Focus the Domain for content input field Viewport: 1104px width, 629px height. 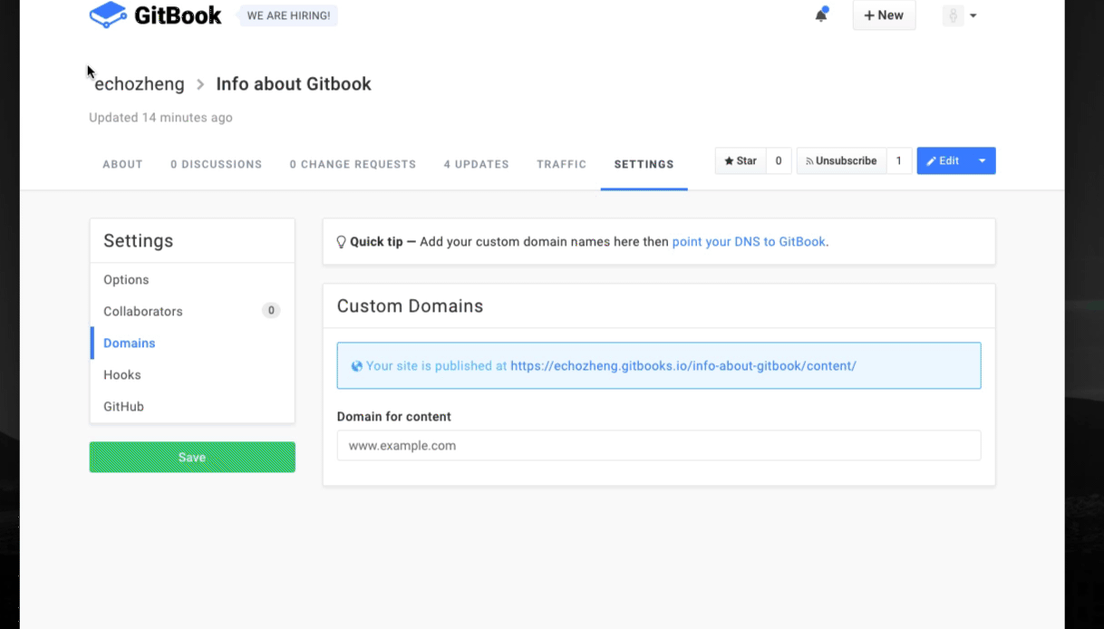659,446
